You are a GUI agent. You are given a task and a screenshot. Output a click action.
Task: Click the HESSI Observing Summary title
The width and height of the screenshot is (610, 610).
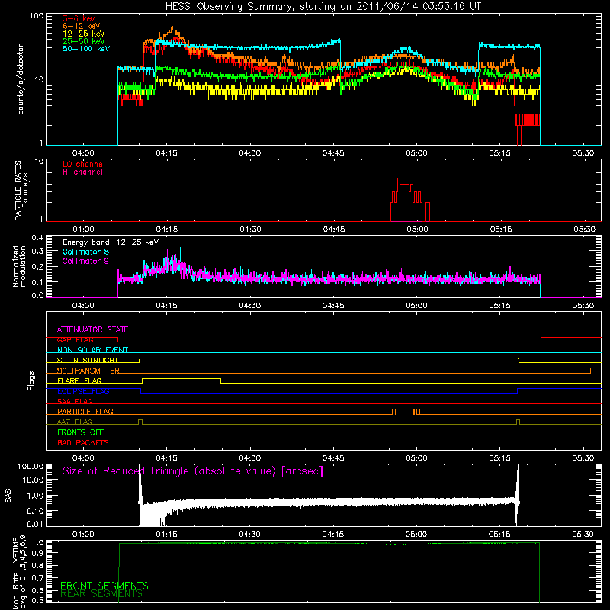pyautogui.click(x=323, y=6)
